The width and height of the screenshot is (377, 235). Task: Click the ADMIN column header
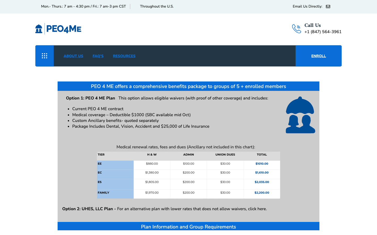pyautogui.click(x=188, y=155)
